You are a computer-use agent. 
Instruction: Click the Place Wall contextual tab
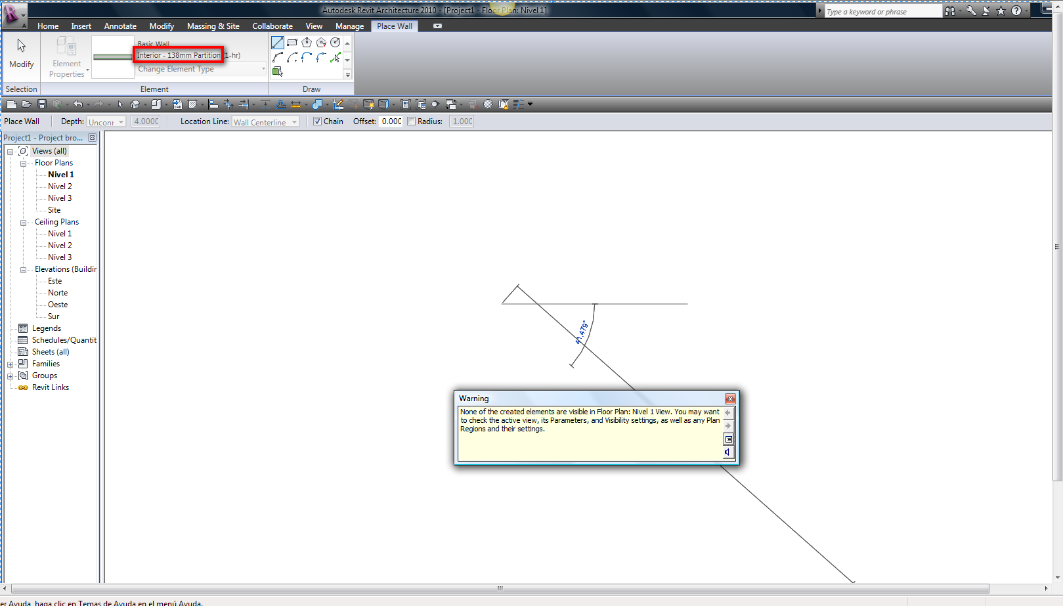(395, 26)
